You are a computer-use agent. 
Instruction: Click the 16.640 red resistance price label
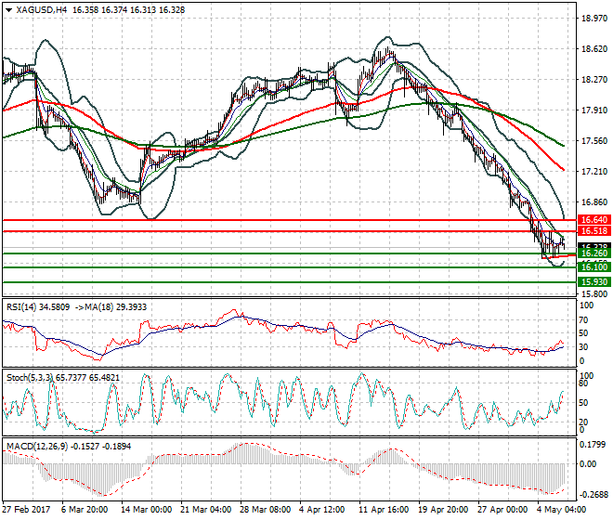[x=594, y=220]
